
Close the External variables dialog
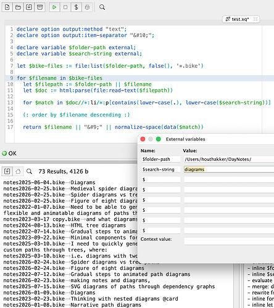(x=143, y=139)
